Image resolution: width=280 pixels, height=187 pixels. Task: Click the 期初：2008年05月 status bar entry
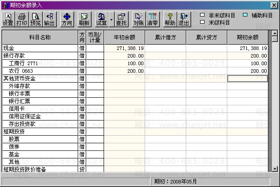[210, 182]
